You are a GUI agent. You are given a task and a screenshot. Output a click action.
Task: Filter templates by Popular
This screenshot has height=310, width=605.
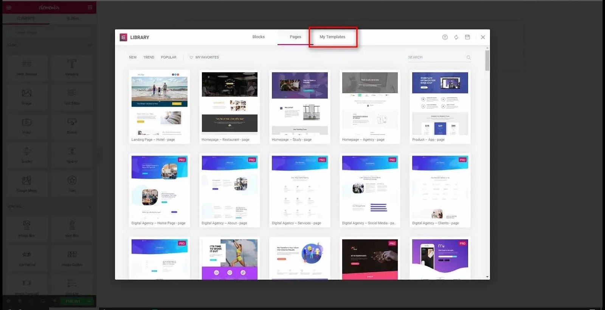click(169, 58)
